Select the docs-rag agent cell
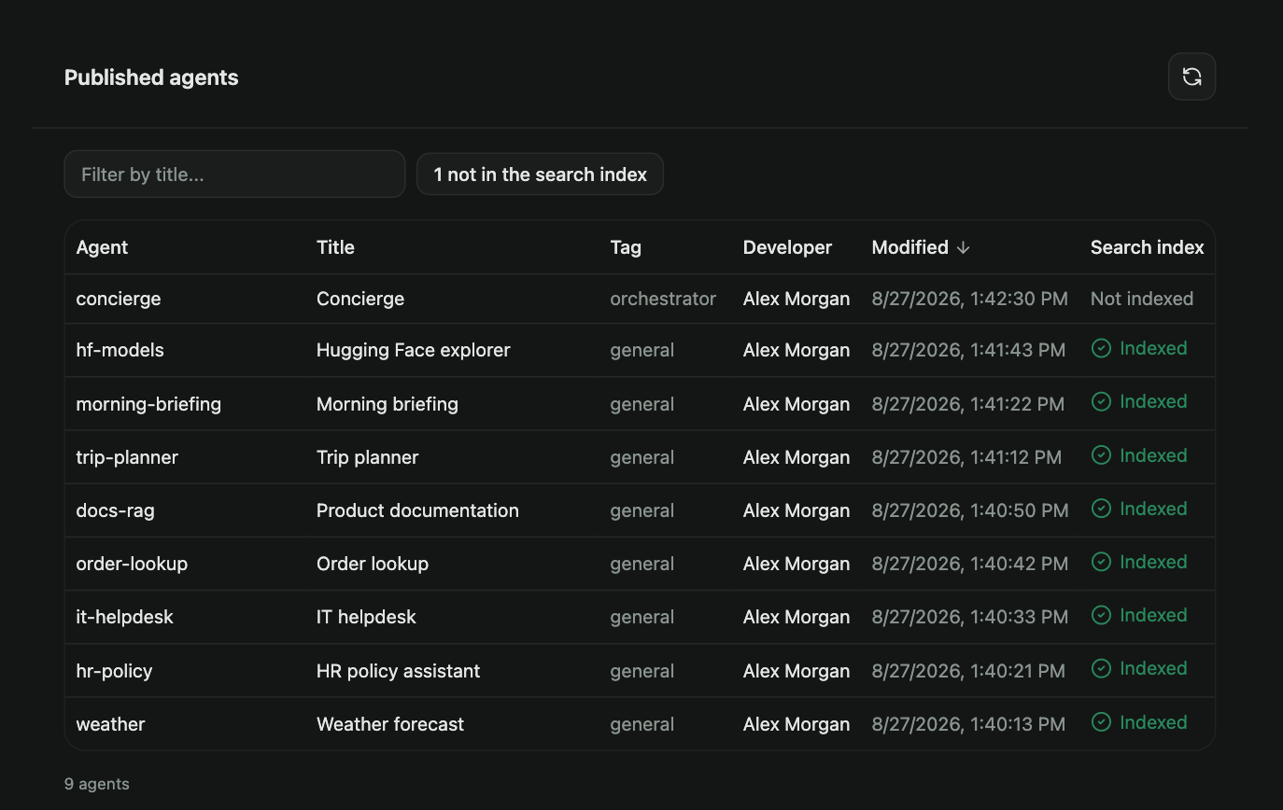The image size is (1283, 810). pyautogui.click(x=115, y=510)
